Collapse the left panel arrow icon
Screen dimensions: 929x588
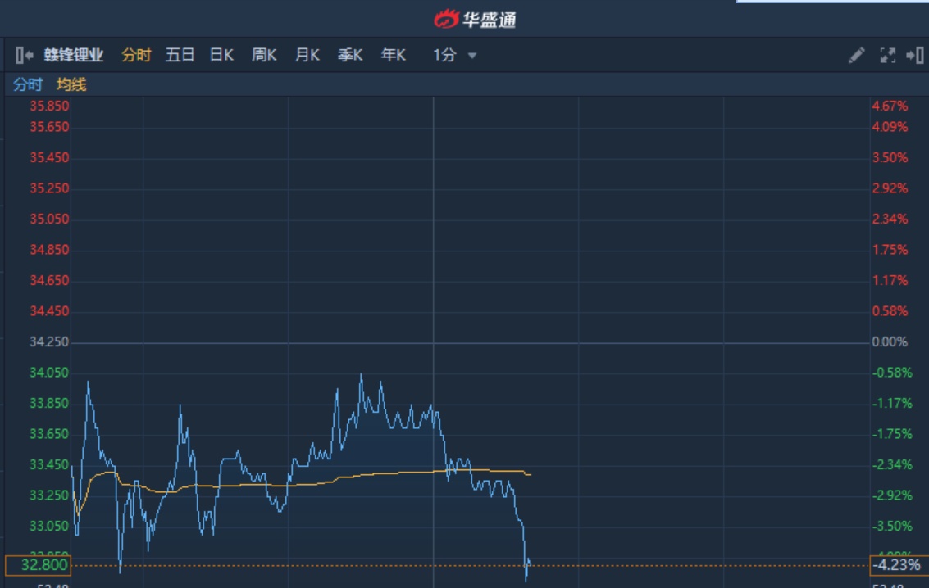tap(25, 55)
